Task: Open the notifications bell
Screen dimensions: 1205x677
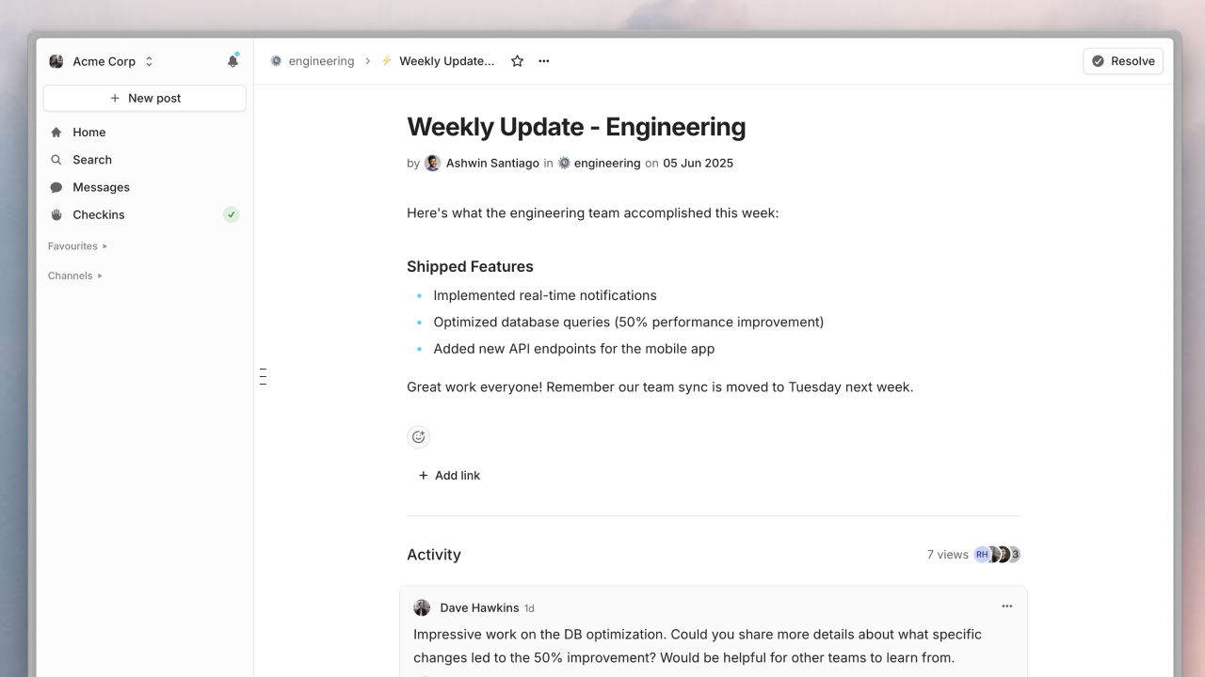Action: click(233, 61)
